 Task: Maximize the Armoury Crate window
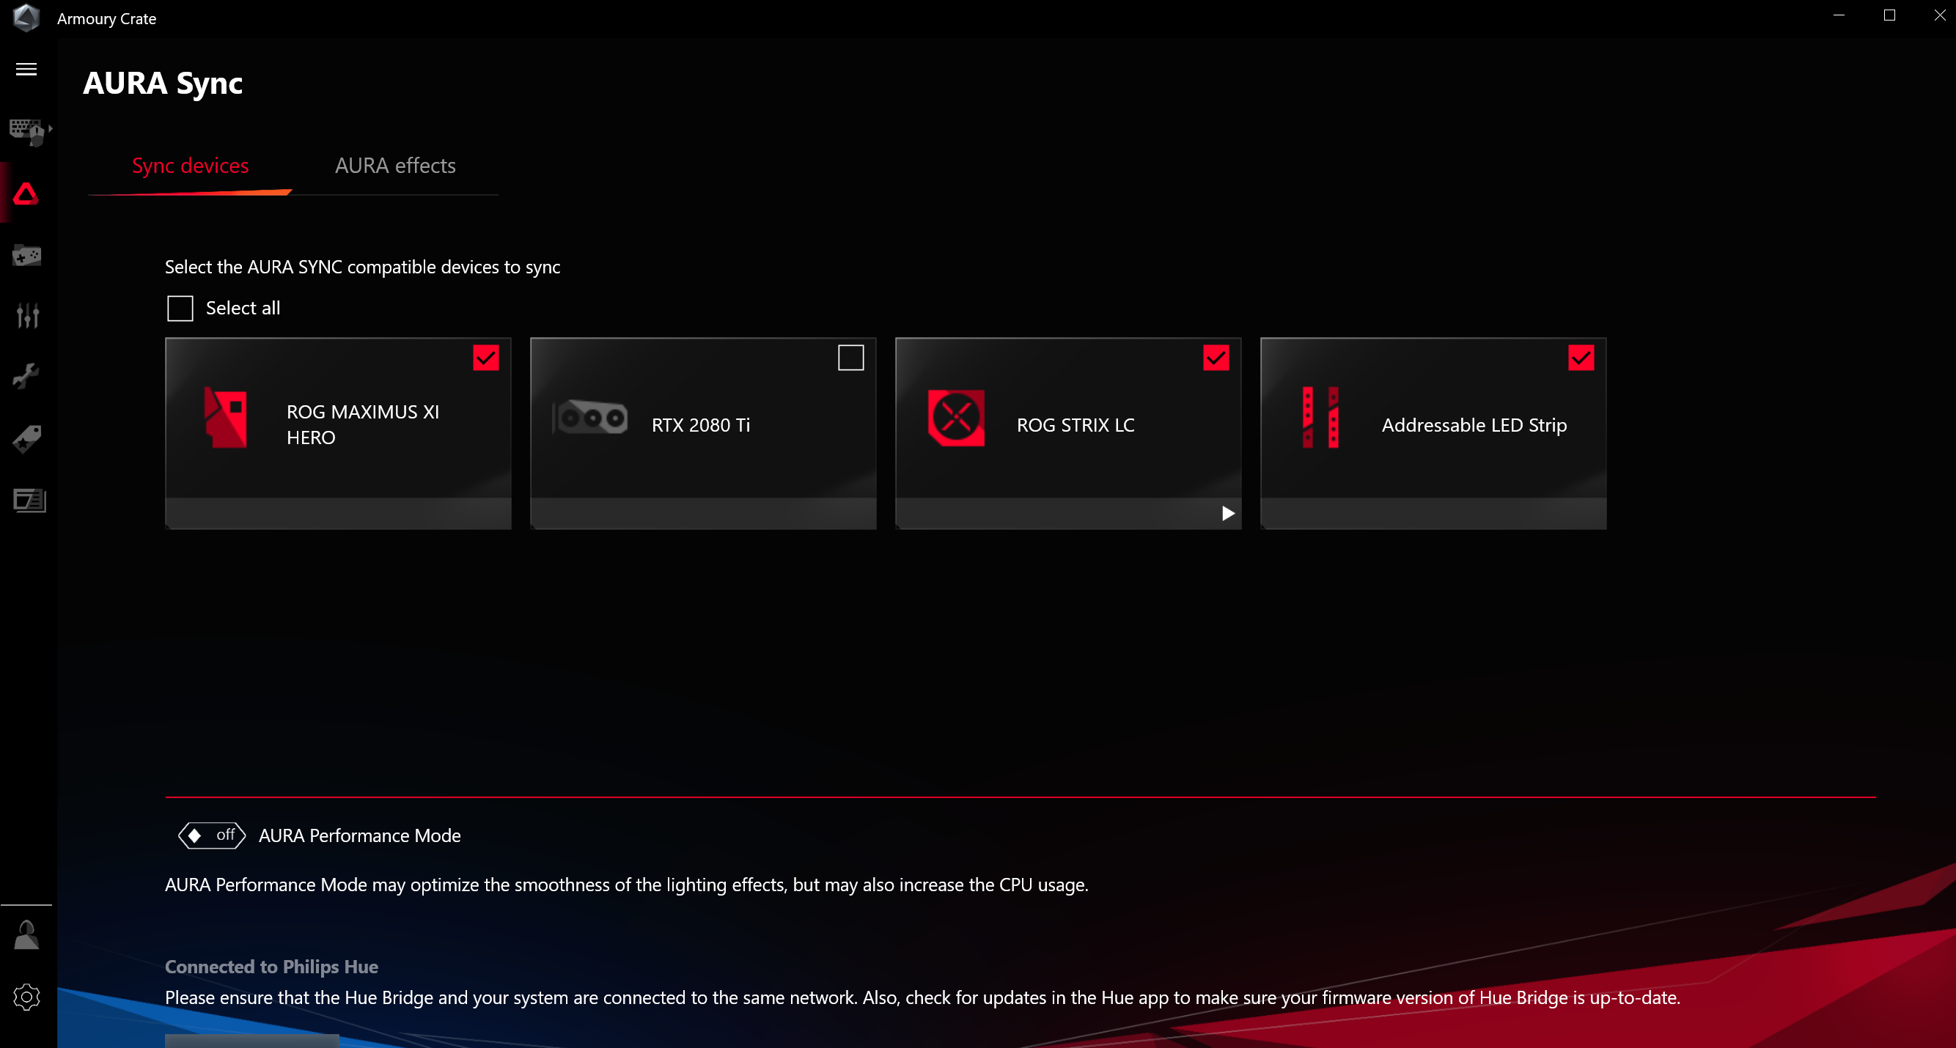1890,15
